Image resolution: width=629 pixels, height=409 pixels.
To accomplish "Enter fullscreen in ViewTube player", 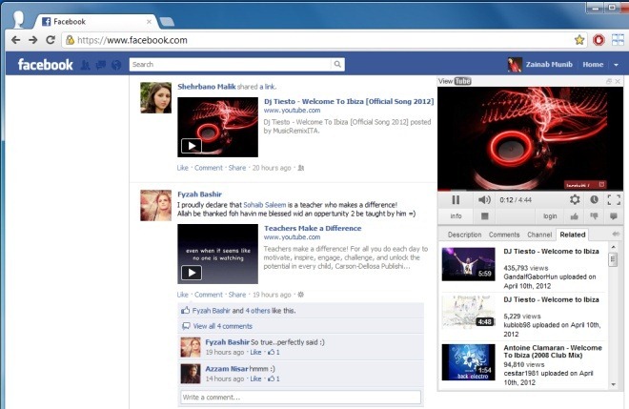I will point(614,200).
